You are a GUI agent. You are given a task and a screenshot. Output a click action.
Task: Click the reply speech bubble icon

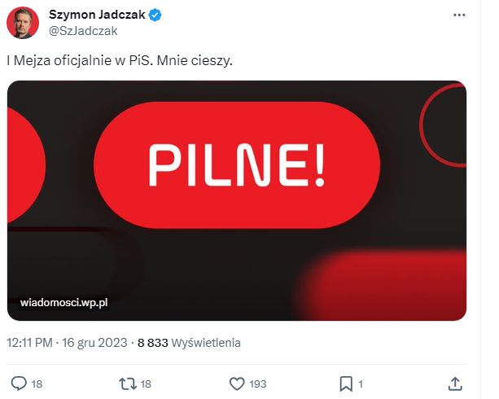(x=20, y=383)
